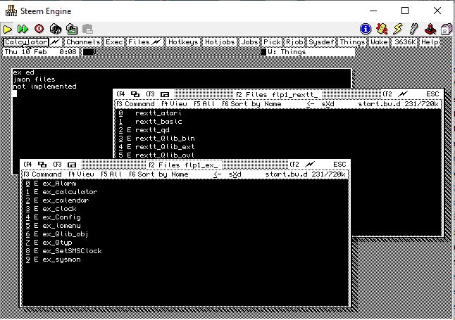Open the Things button
The image size is (455, 320).
pos(352,42)
